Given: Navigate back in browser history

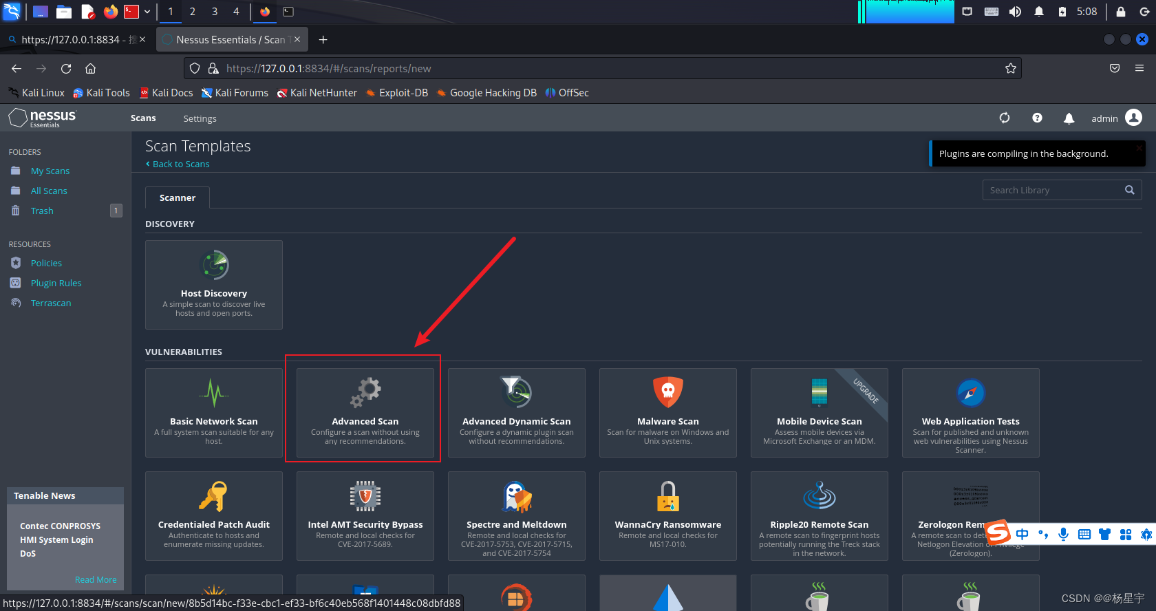Looking at the screenshot, I should pyautogui.click(x=17, y=68).
